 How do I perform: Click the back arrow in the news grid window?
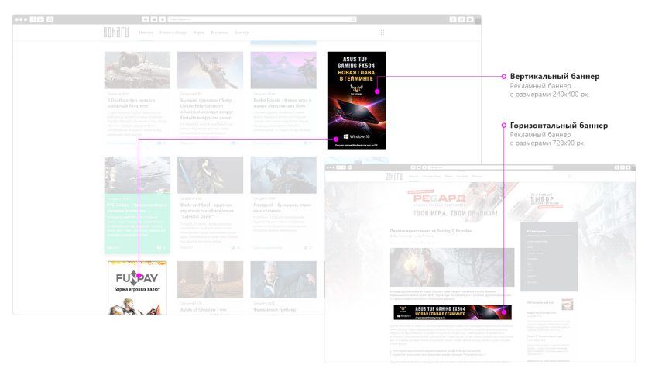[33, 19]
